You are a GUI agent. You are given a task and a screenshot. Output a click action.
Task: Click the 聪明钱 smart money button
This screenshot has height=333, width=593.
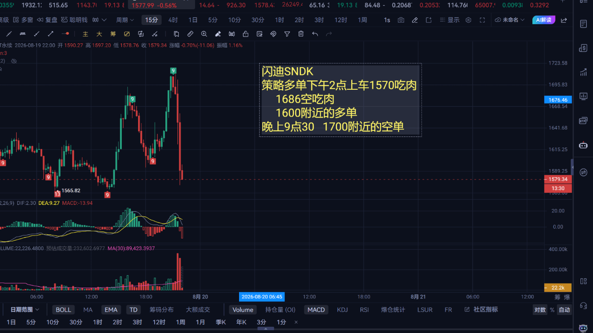74,20
